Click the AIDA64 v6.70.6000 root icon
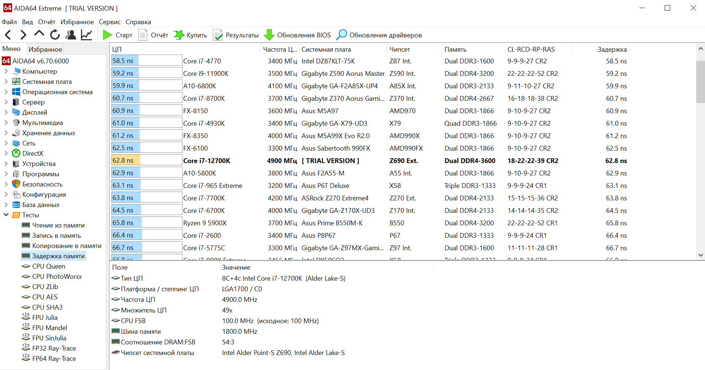The image size is (705, 370). point(6,61)
